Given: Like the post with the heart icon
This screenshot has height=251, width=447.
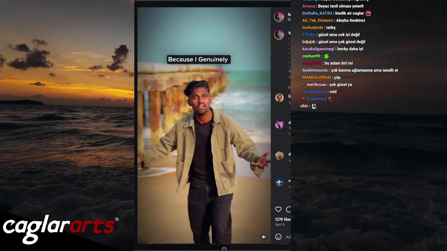Looking at the screenshot, I should 278,209.
